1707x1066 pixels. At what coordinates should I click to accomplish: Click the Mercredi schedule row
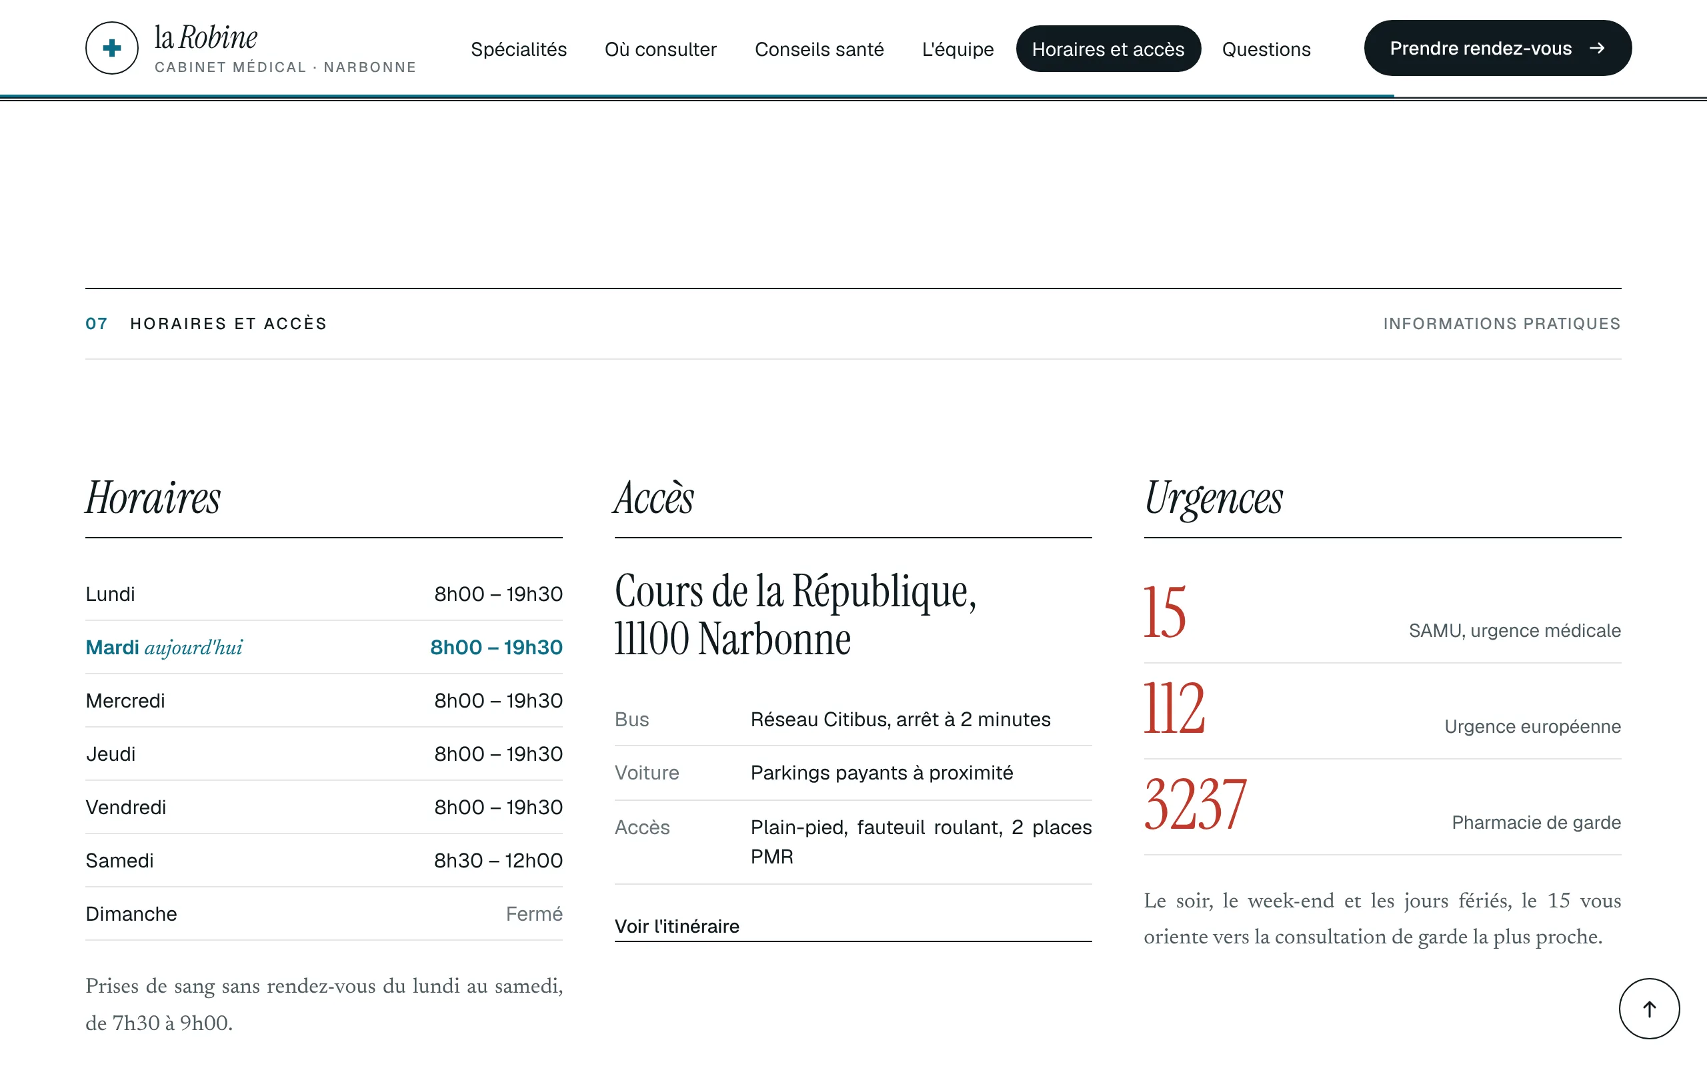pyautogui.click(x=324, y=700)
